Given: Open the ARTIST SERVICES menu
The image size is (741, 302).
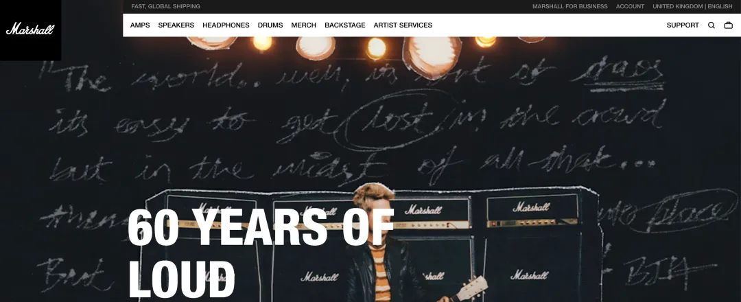Looking at the screenshot, I should 403,25.
